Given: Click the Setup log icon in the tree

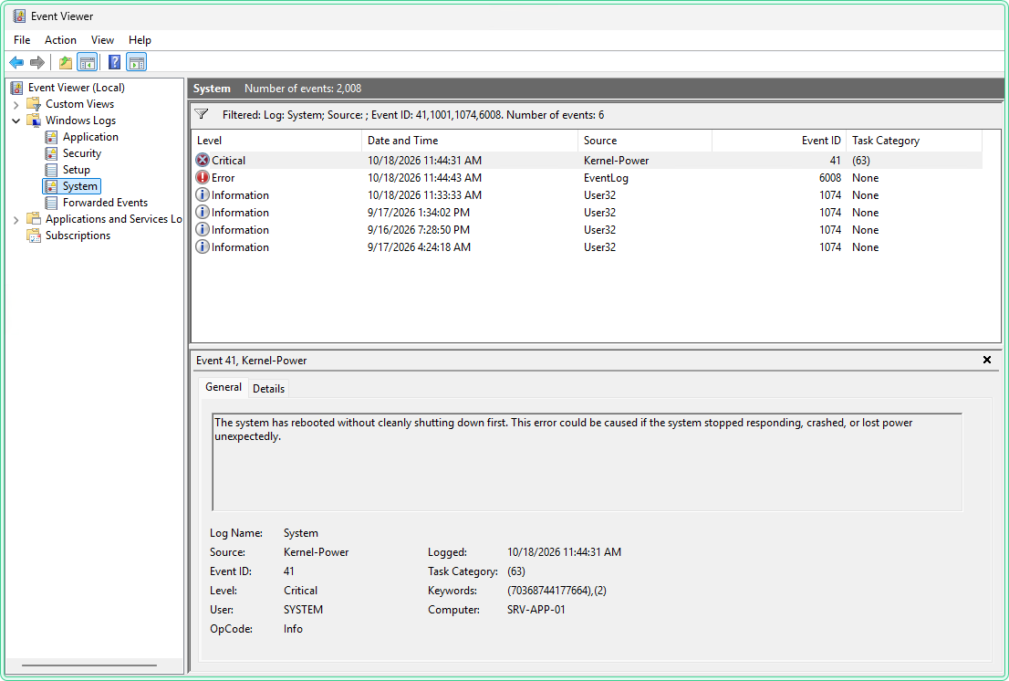Looking at the screenshot, I should point(51,170).
